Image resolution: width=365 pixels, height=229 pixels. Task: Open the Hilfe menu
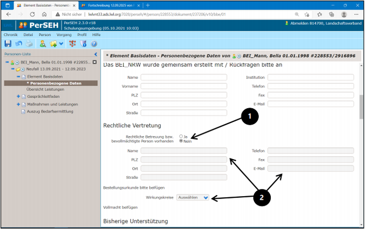tap(96, 35)
